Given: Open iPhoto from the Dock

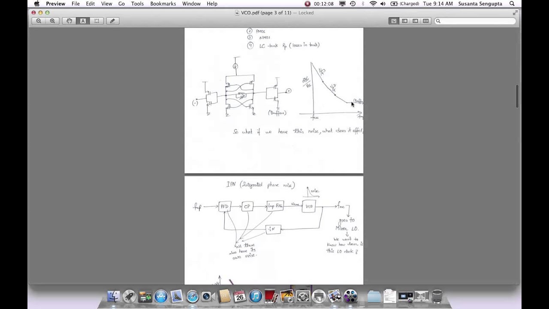Looking at the screenshot, I should (x=287, y=296).
